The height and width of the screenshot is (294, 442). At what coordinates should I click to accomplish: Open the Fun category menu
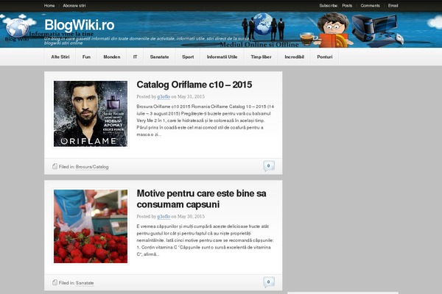point(86,57)
